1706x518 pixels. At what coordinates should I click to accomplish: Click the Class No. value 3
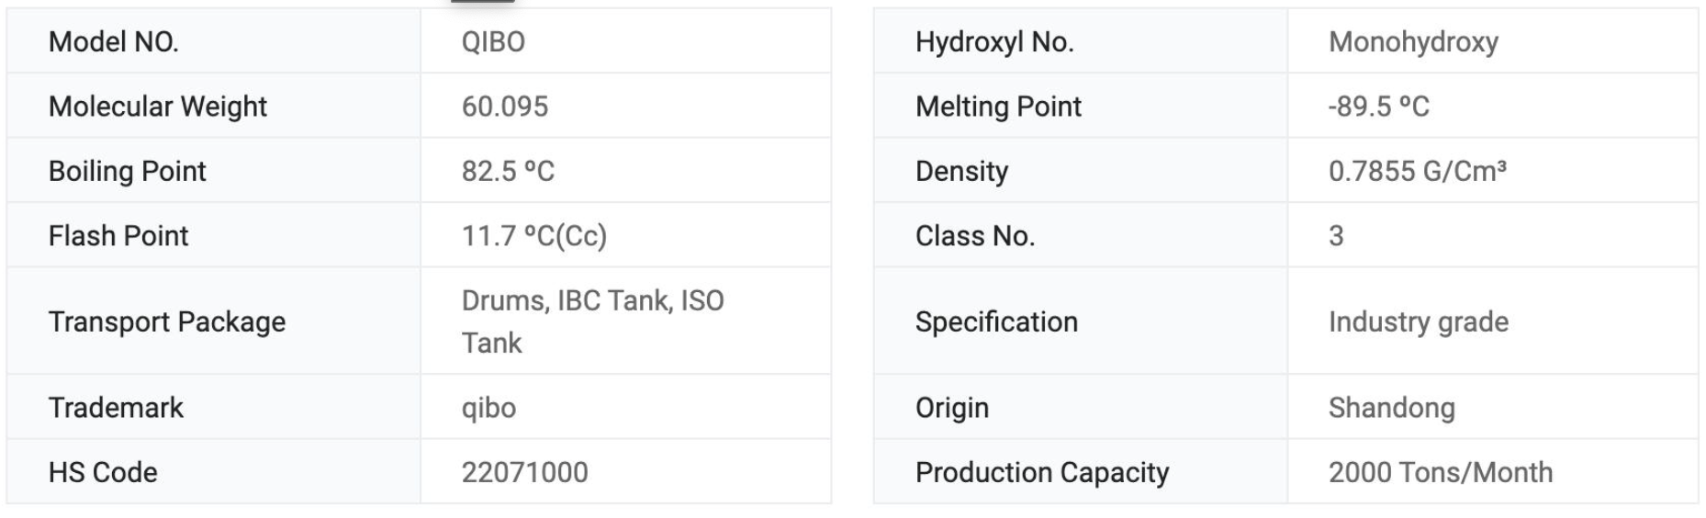[x=1336, y=236]
